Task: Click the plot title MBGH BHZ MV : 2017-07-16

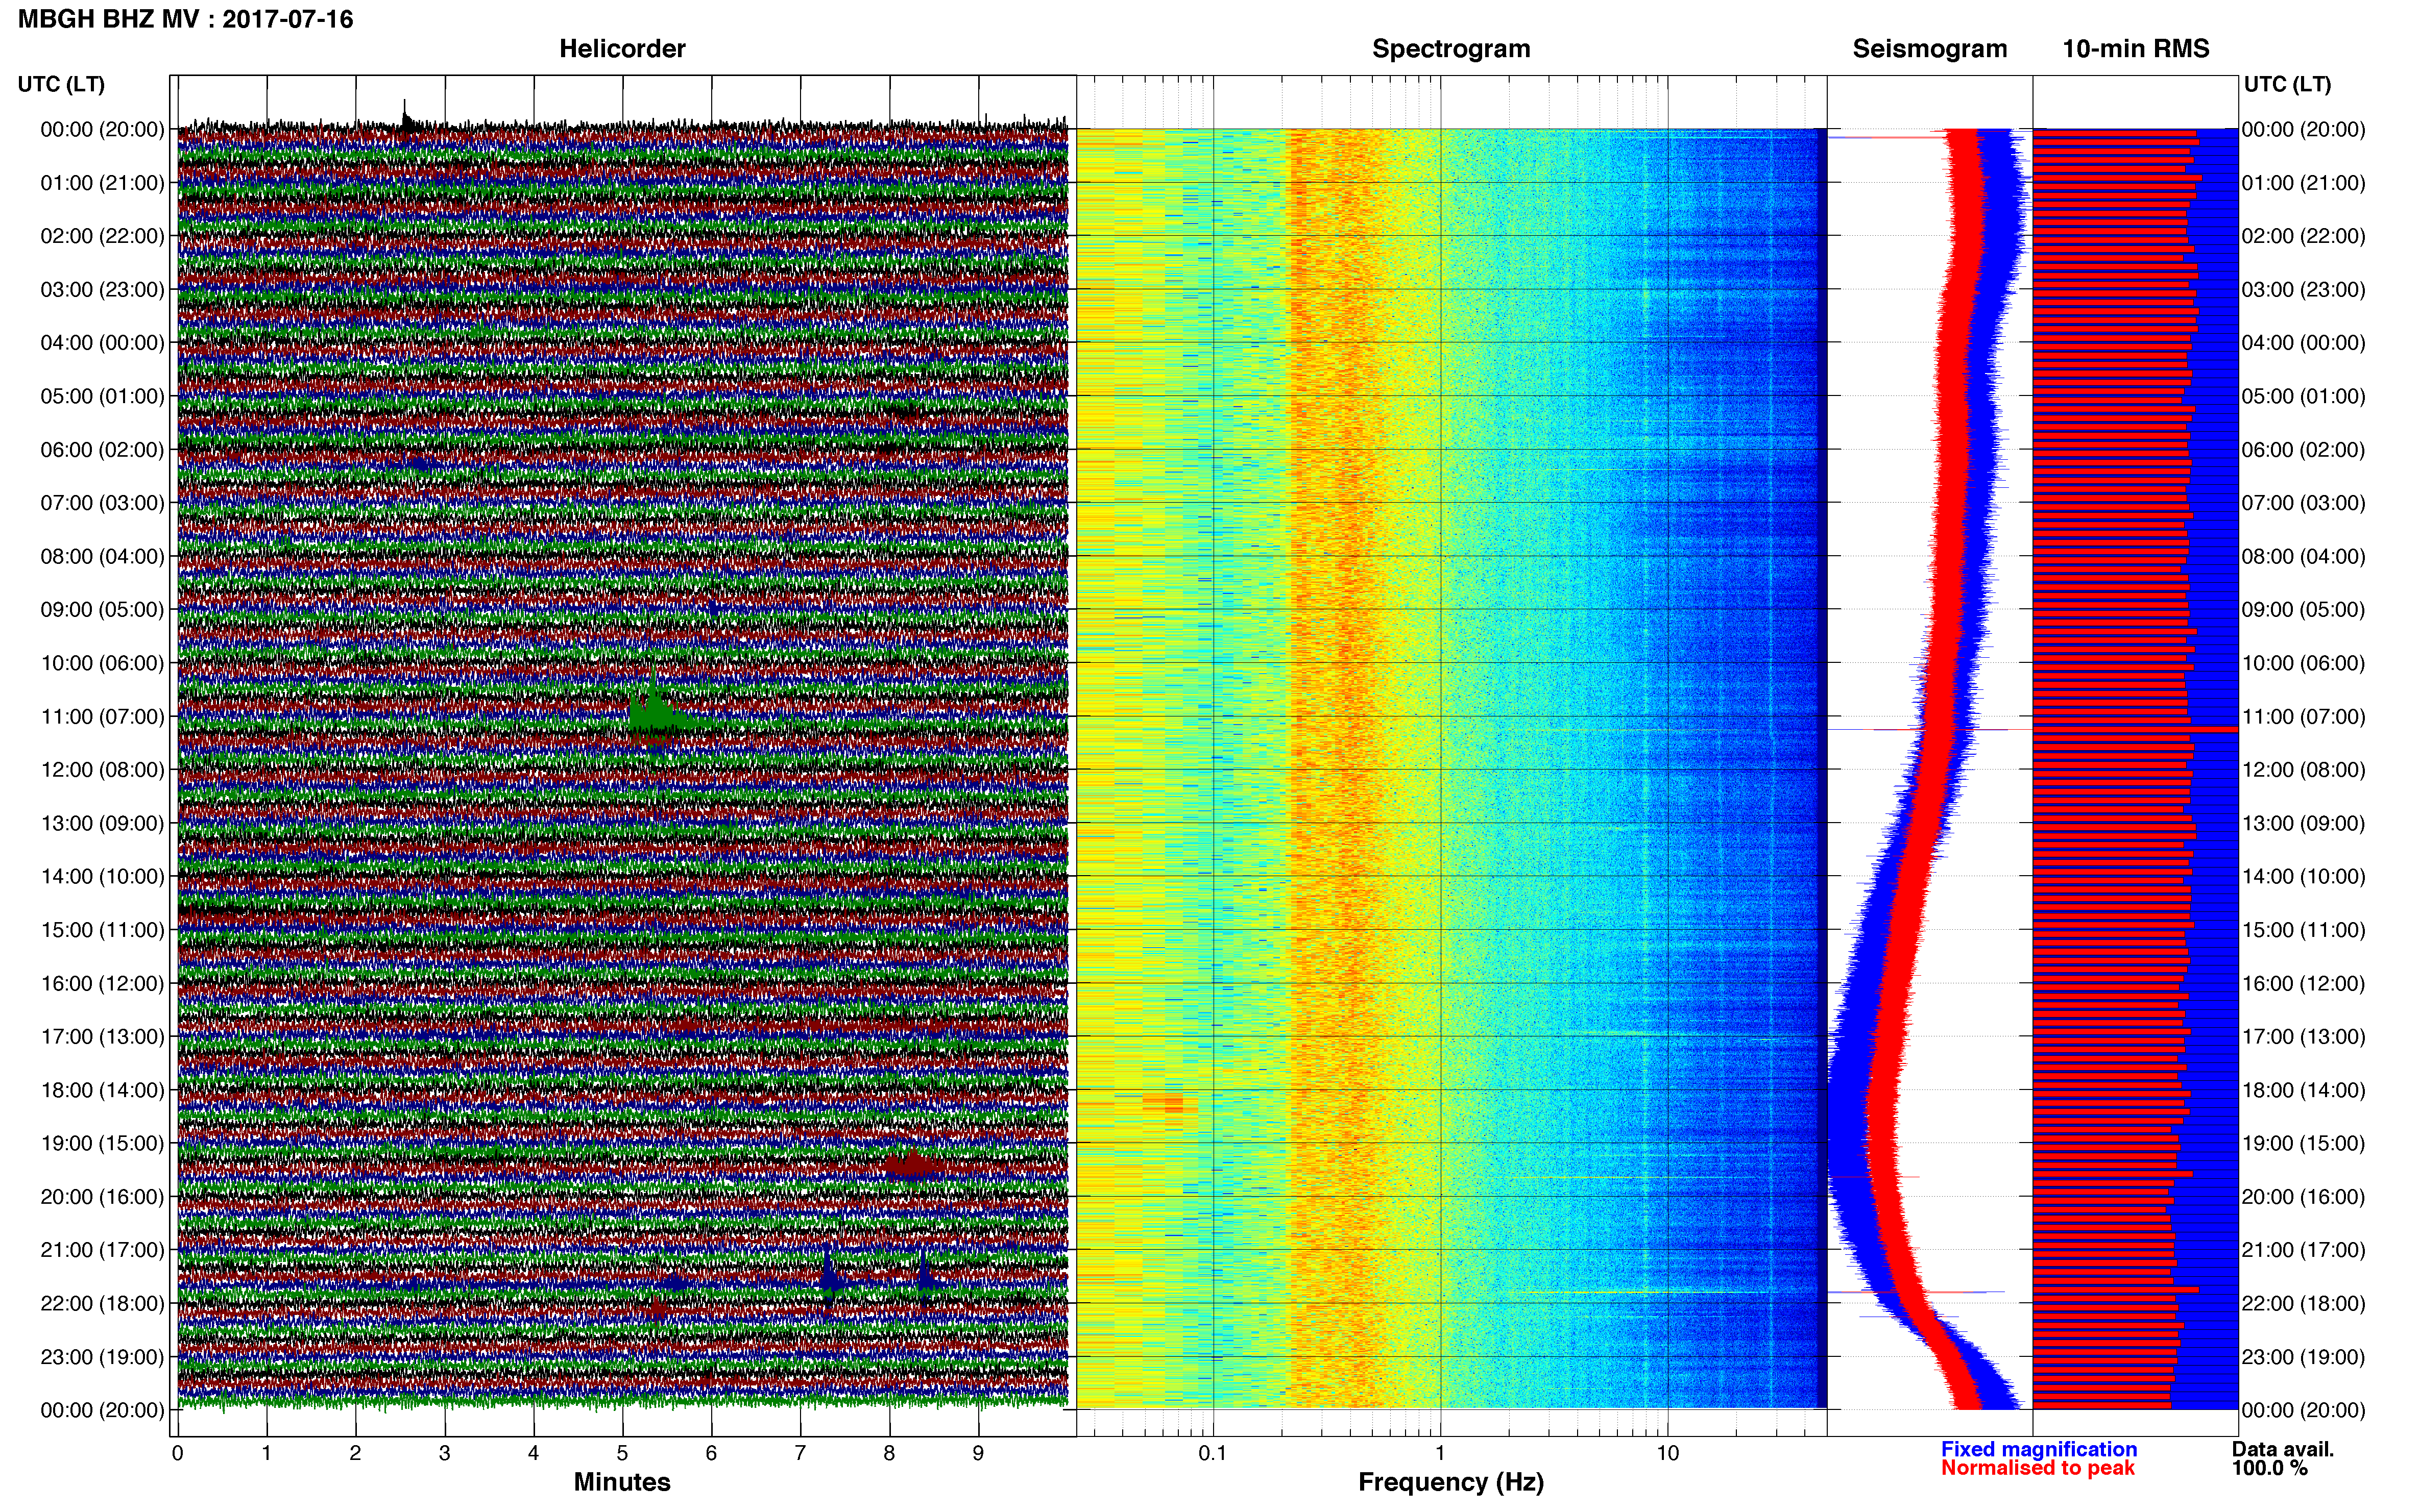Action: [185, 19]
